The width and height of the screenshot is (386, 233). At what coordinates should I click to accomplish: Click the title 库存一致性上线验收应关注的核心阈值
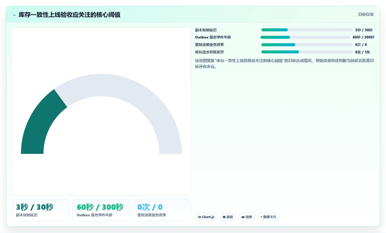[x=69, y=15]
